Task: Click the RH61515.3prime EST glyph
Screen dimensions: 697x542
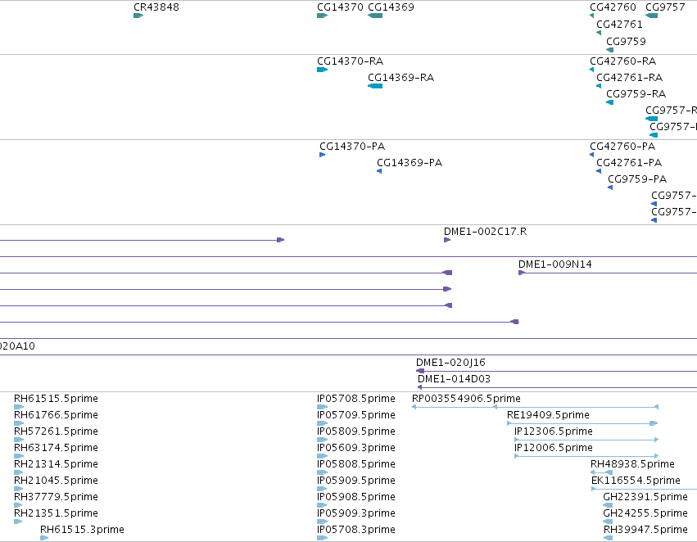Action: tap(44, 538)
